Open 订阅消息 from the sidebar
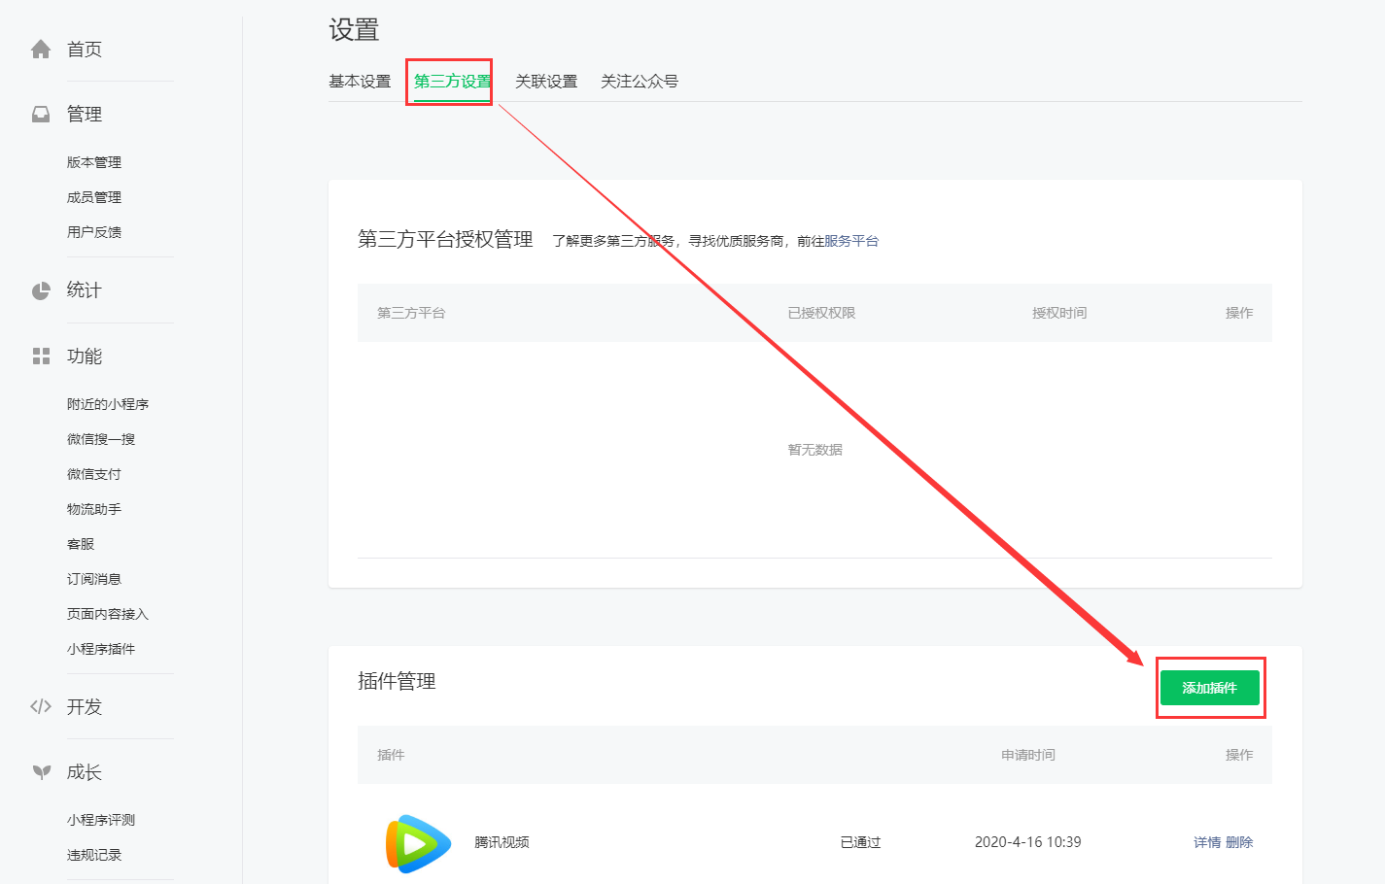The width and height of the screenshot is (1385, 884). (94, 579)
